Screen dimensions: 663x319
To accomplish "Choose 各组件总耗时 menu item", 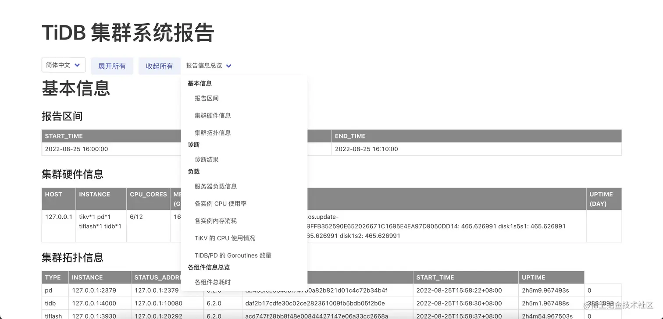I will point(213,282).
